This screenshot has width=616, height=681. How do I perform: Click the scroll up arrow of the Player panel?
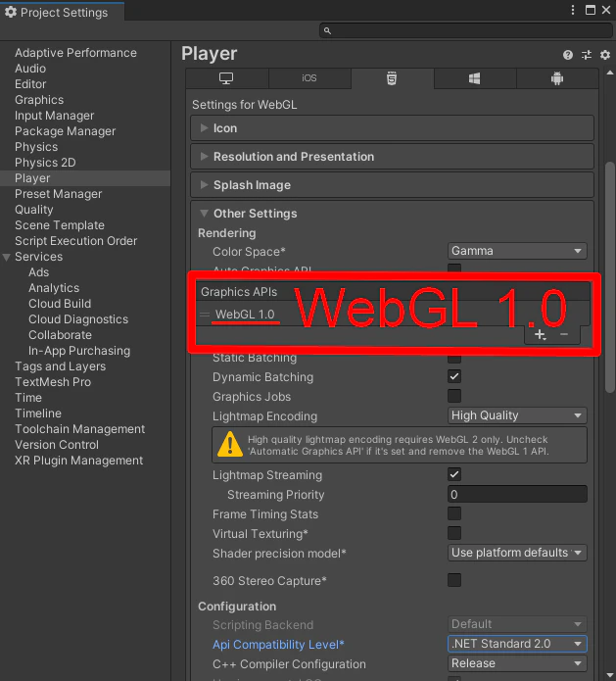(610, 73)
